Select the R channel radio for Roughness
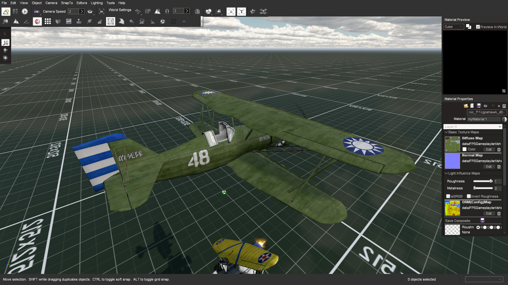This screenshot has height=285, width=508. point(478,227)
